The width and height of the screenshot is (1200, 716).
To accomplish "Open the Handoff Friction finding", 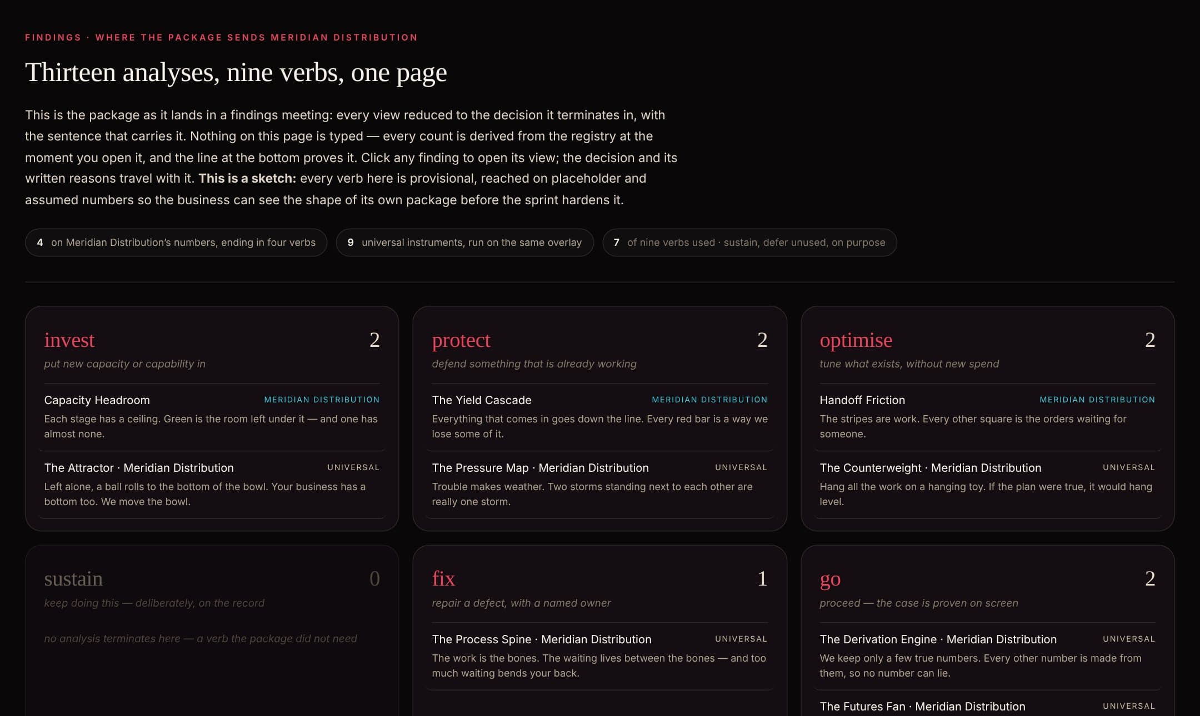I will [x=987, y=417].
